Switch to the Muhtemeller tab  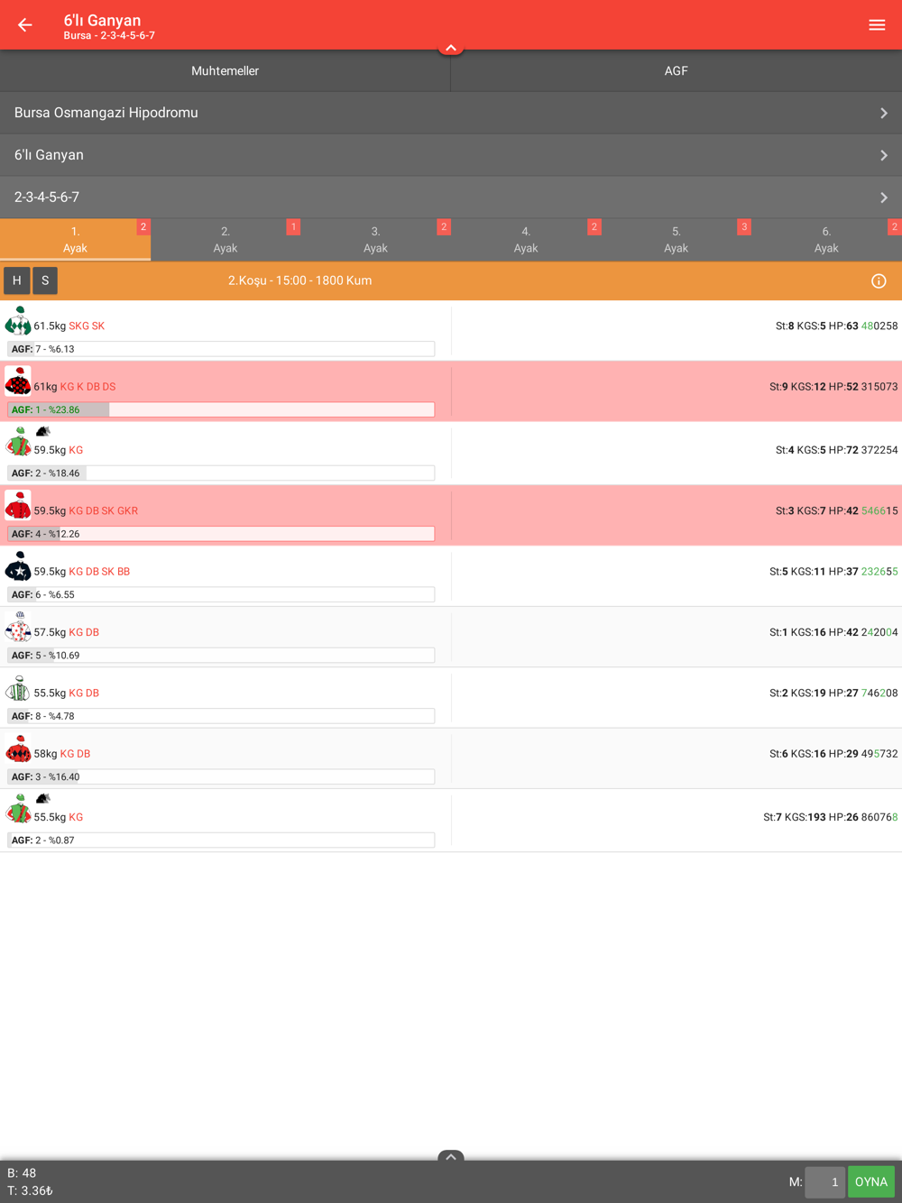coord(225,70)
